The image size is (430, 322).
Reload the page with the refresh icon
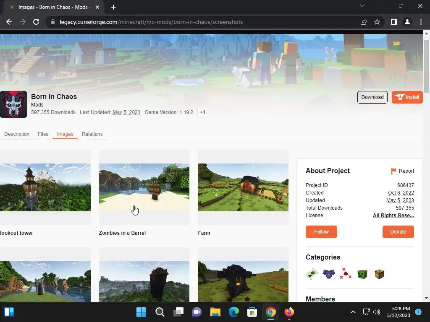pos(36,22)
